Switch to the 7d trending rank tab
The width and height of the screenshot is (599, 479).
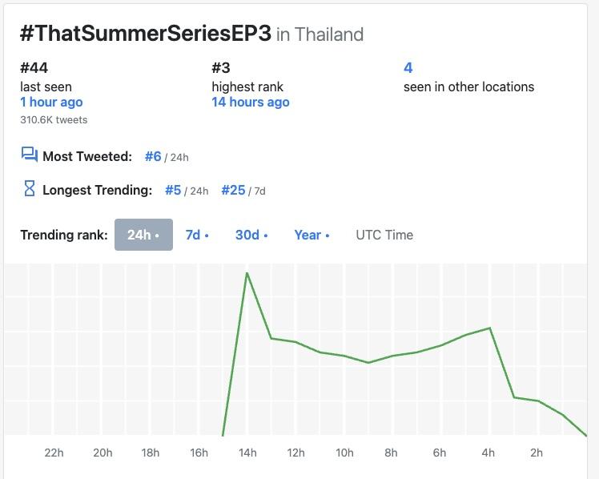(x=197, y=235)
